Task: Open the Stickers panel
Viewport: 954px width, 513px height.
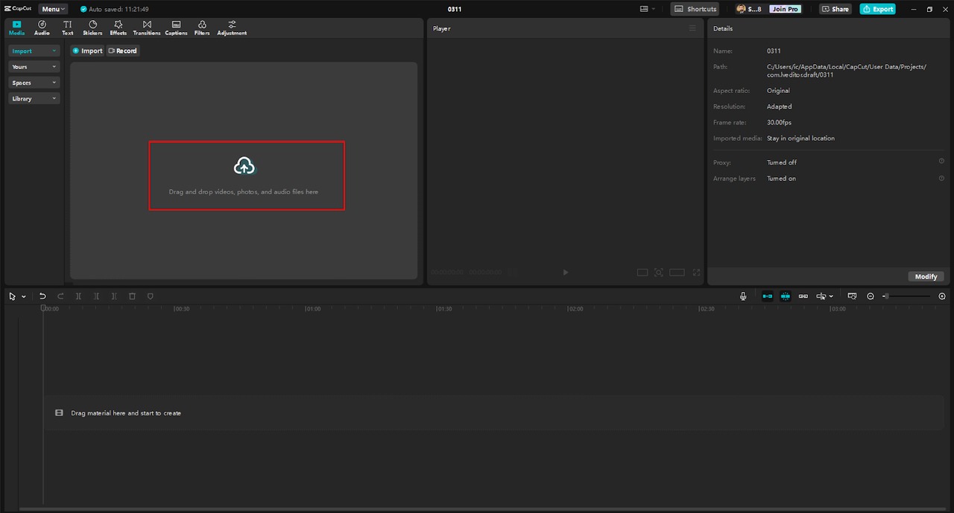Action: click(x=92, y=28)
